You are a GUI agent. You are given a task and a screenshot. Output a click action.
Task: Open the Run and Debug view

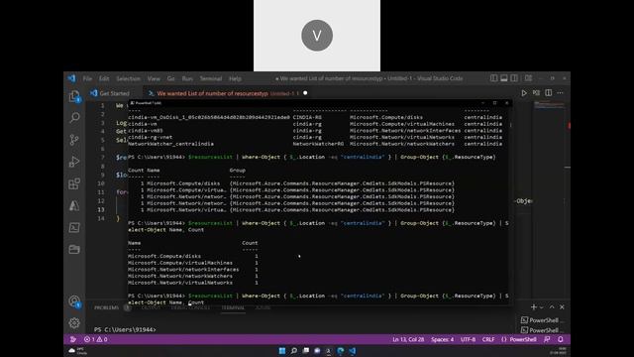74,162
